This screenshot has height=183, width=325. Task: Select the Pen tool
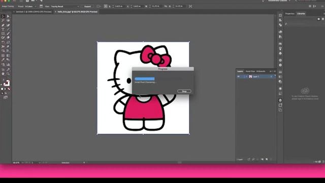3,25
